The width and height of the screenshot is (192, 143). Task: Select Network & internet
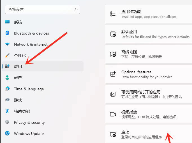point(31,44)
